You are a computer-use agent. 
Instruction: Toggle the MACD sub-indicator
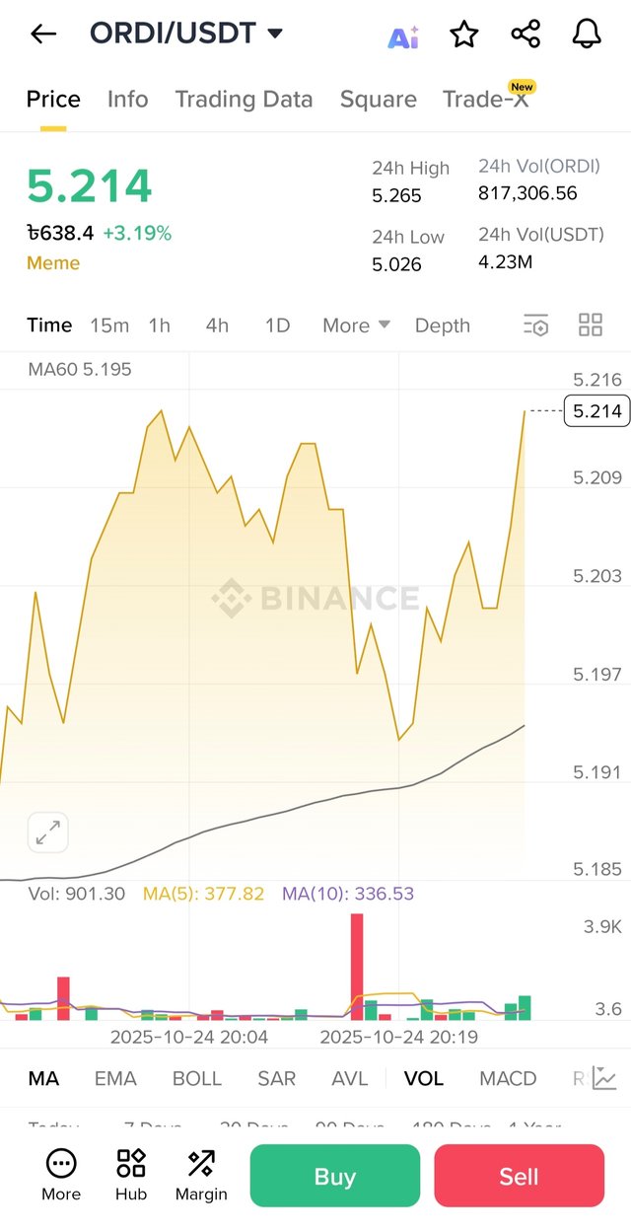(508, 1078)
